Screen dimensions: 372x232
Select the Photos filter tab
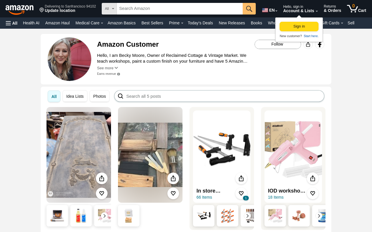[99, 96]
